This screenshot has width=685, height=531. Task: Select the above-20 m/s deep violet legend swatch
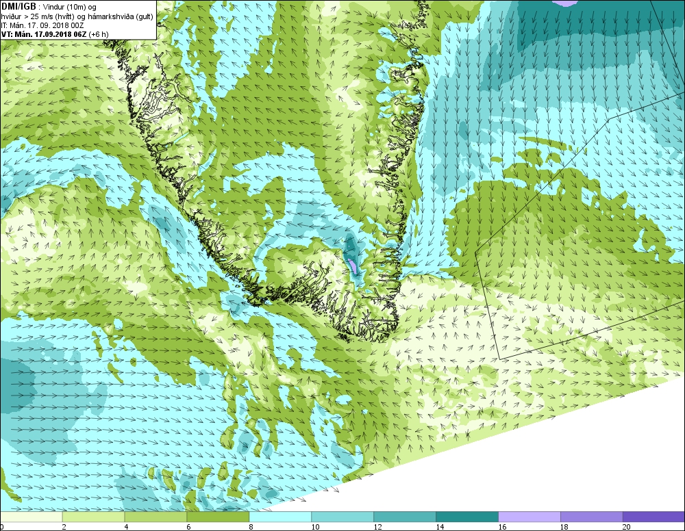(653, 517)
